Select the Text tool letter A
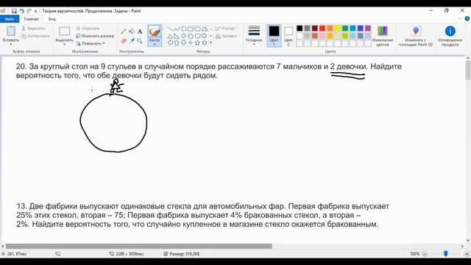 (x=140, y=31)
